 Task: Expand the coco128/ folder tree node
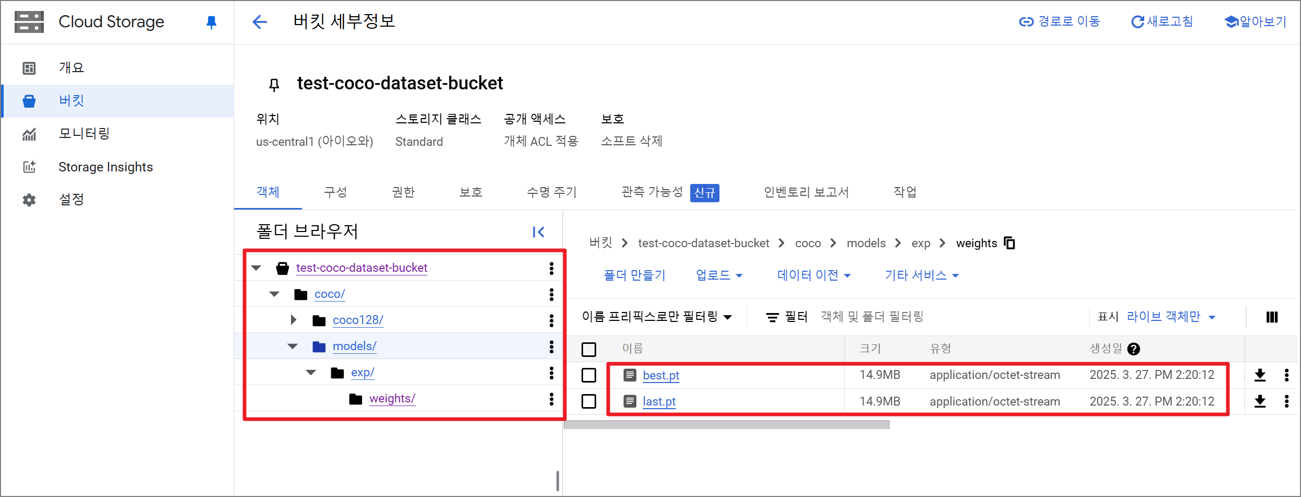pyautogui.click(x=294, y=320)
